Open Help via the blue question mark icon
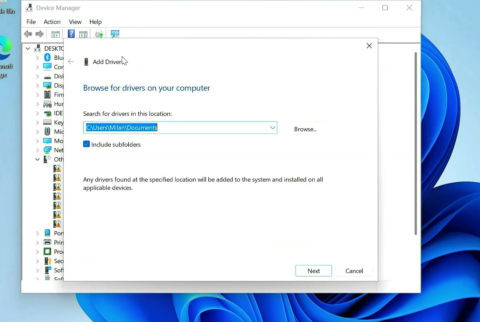 click(x=71, y=34)
